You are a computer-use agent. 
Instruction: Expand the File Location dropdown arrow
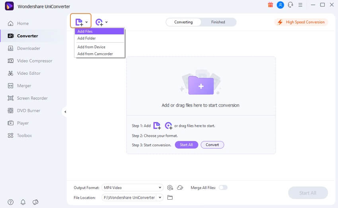click(160, 197)
